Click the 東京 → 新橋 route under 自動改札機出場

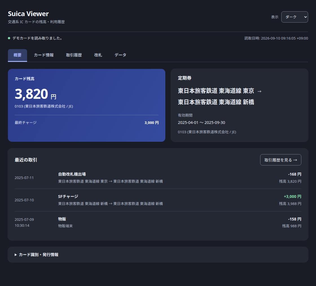coord(110,181)
